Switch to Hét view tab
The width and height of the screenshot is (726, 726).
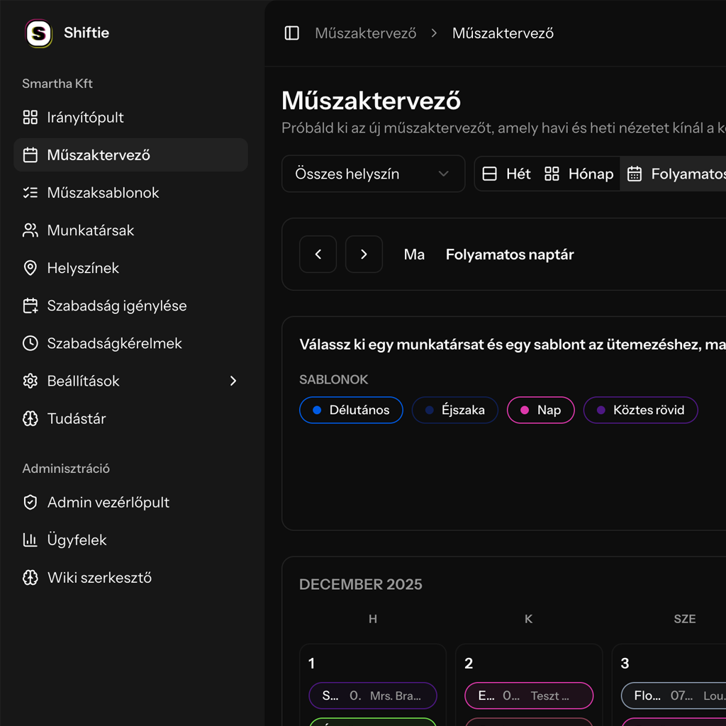click(x=506, y=174)
